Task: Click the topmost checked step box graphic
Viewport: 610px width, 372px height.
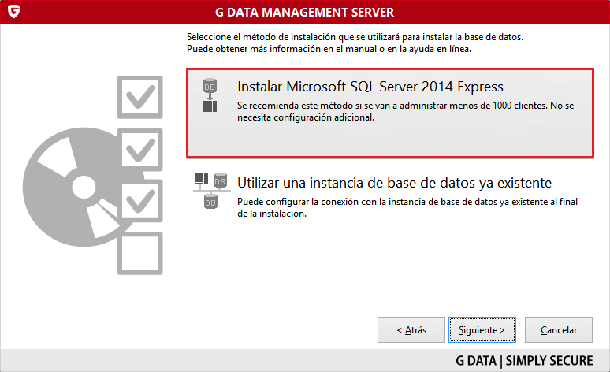Action: [x=139, y=97]
